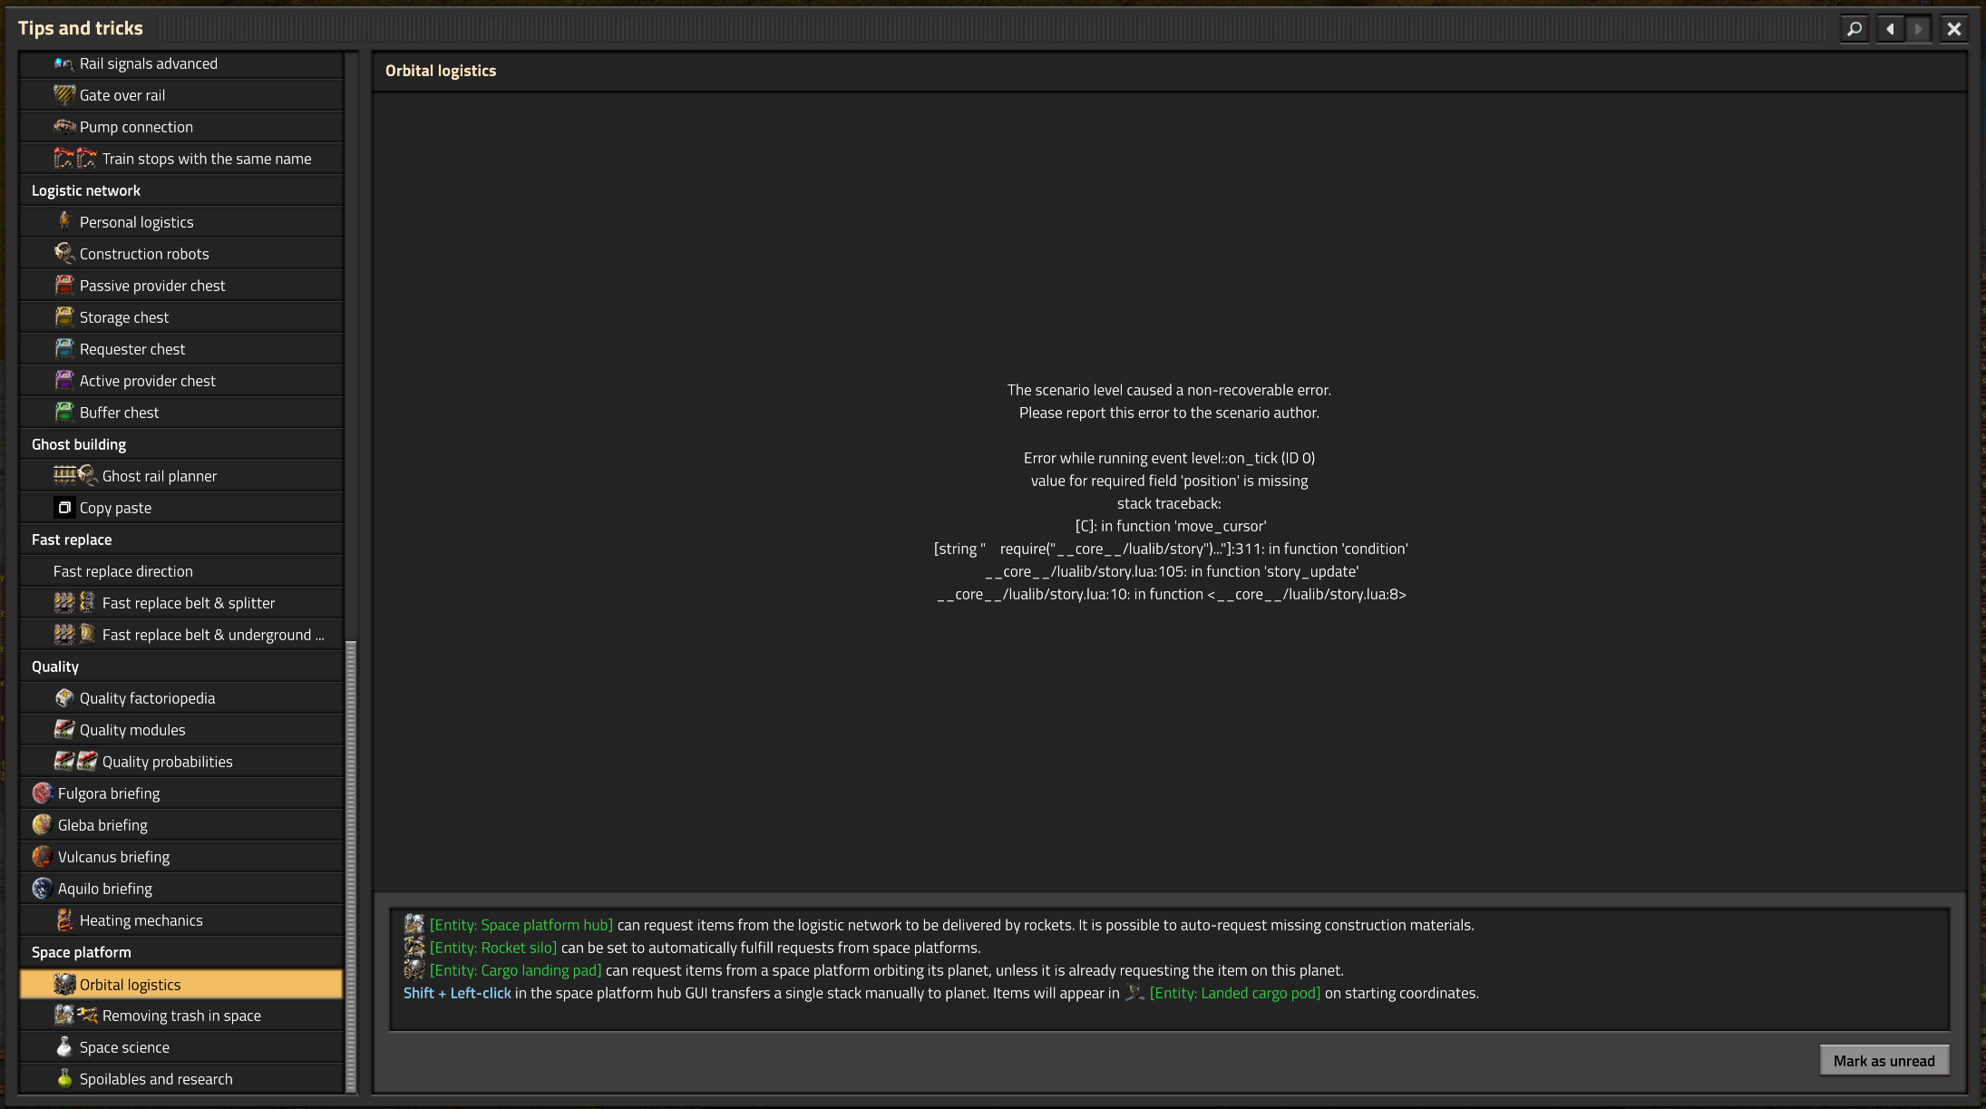Open the Quality category entry
Image resolution: width=1986 pixels, height=1109 pixels.
pos(55,666)
